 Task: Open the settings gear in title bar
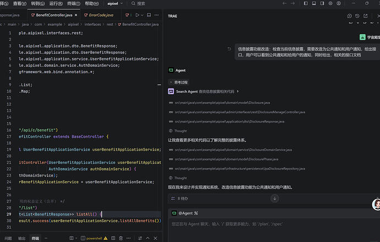tap(330, 3)
